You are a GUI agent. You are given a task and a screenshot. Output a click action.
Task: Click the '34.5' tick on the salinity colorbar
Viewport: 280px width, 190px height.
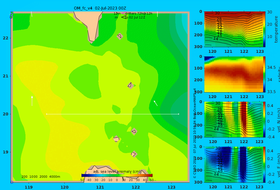tap(271, 68)
